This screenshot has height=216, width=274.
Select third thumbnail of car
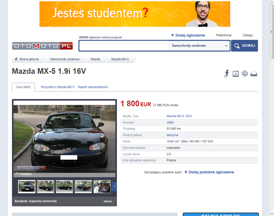(x=64, y=187)
